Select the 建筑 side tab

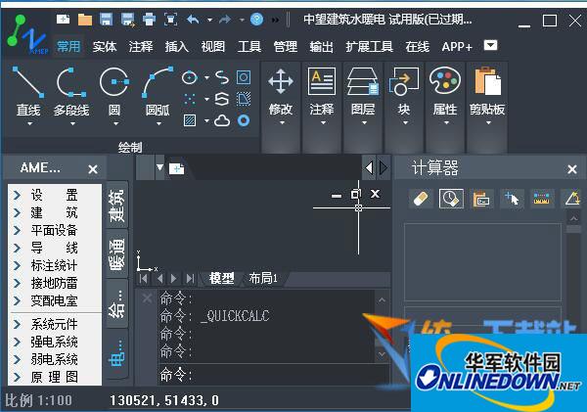click(116, 205)
